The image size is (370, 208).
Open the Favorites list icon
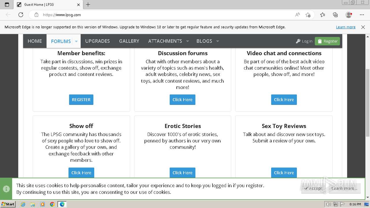[323, 15]
